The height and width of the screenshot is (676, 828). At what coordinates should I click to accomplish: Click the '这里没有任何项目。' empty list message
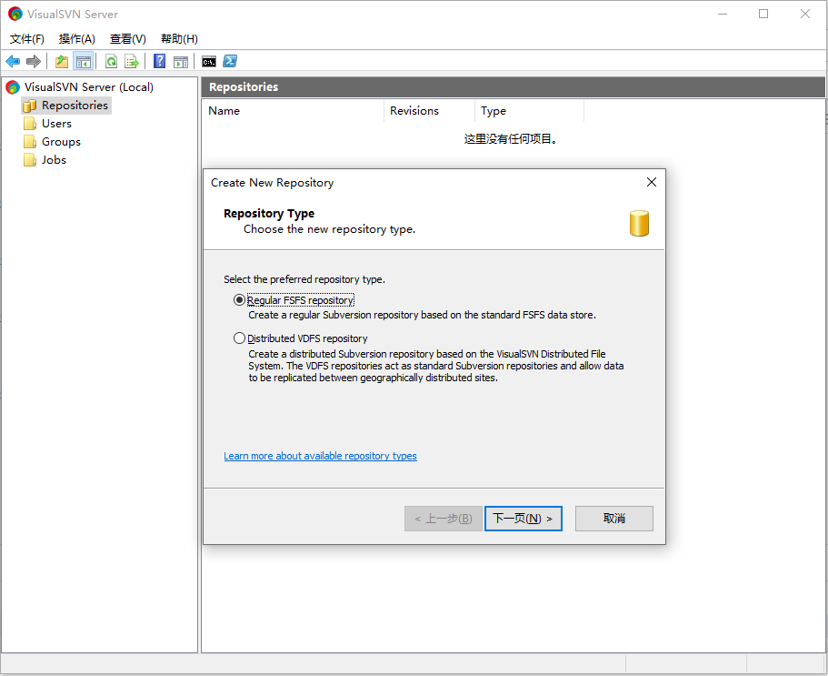tap(511, 139)
